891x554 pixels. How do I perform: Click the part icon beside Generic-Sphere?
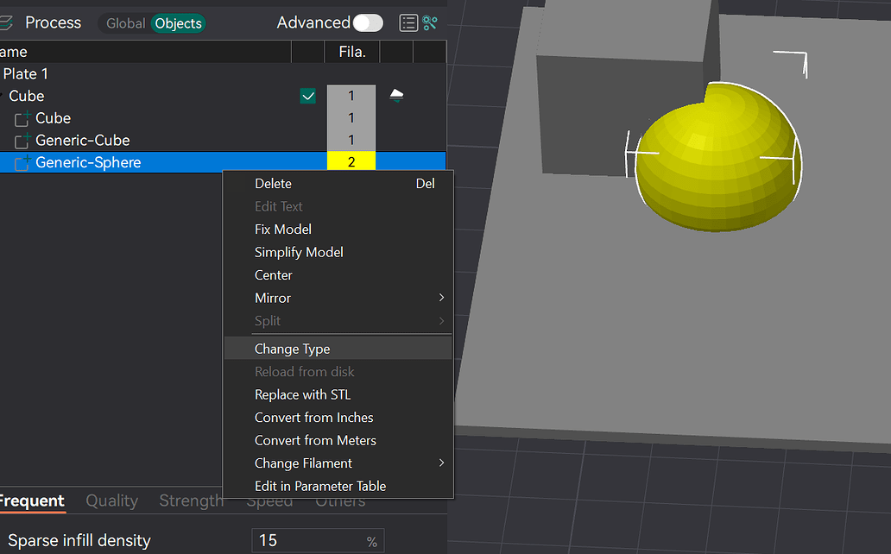(x=22, y=162)
